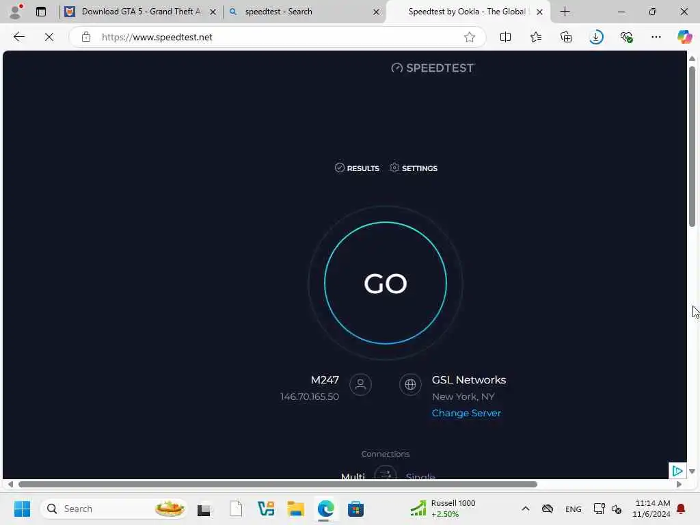Open Collections panel
The width and height of the screenshot is (700, 525).
tap(566, 37)
